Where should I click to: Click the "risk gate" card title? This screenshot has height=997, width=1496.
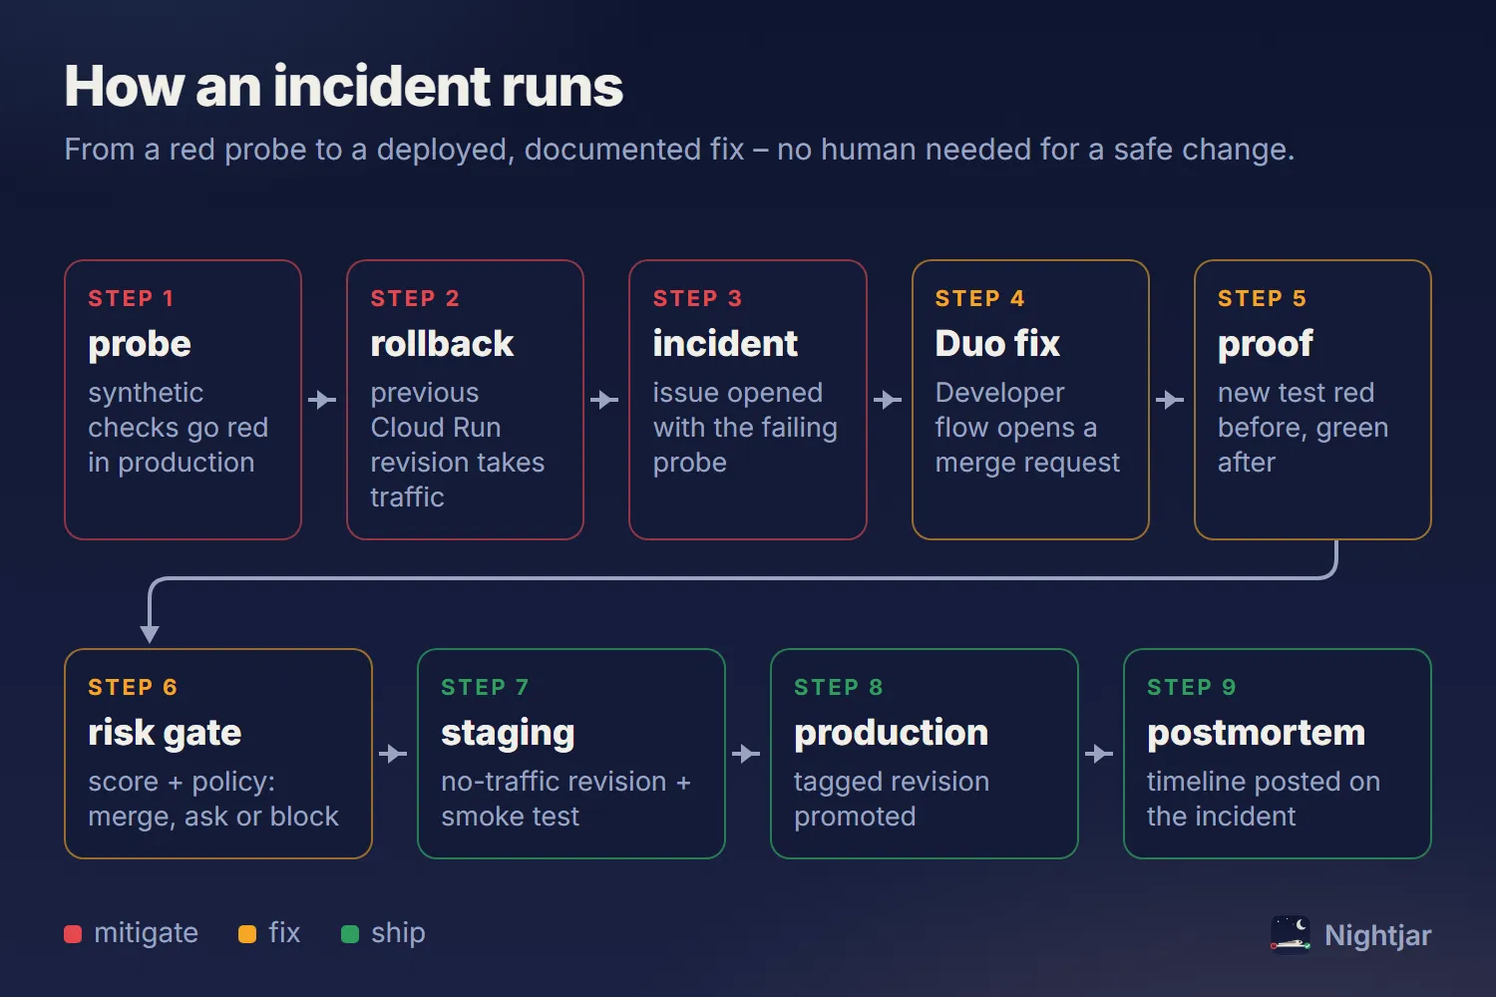pos(165,733)
